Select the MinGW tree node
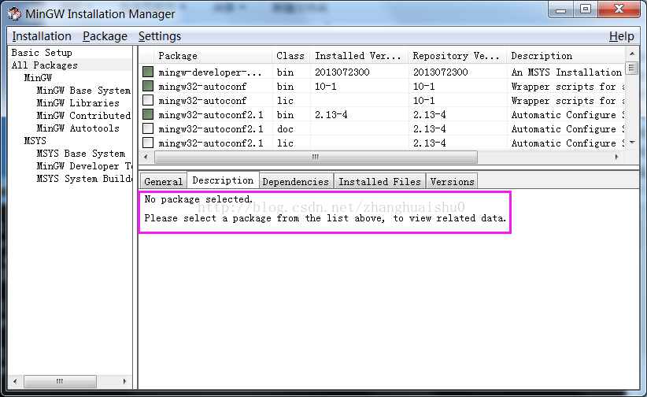Viewport: 647px width, 397px height. (38, 78)
